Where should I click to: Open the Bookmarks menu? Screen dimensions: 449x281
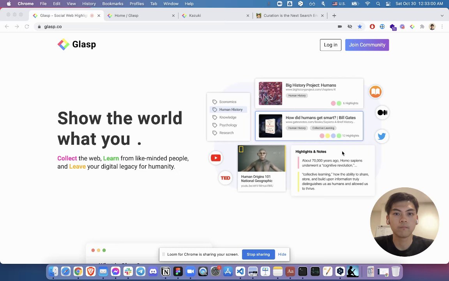tap(113, 4)
